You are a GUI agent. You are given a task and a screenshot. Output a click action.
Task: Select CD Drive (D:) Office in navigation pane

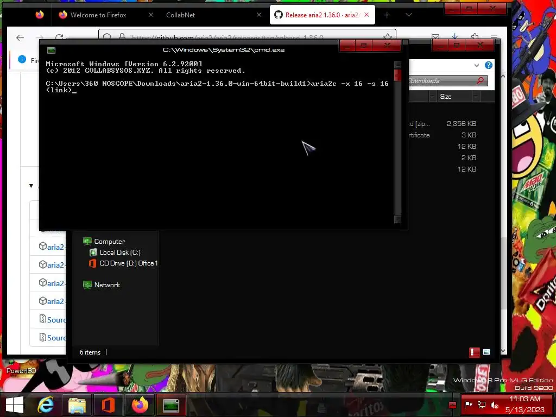(x=123, y=263)
